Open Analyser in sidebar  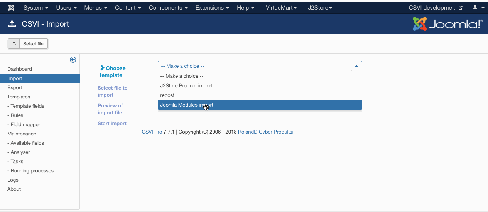tap(19, 152)
